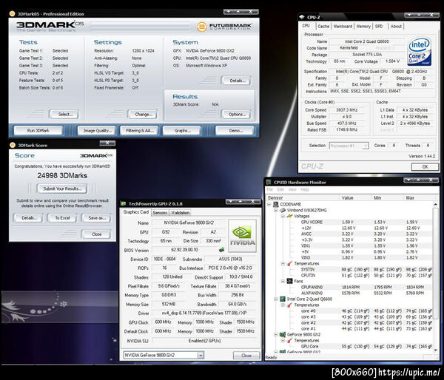Click Max column header
This screenshot has width=444, height=380.
(x=419, y=198)
